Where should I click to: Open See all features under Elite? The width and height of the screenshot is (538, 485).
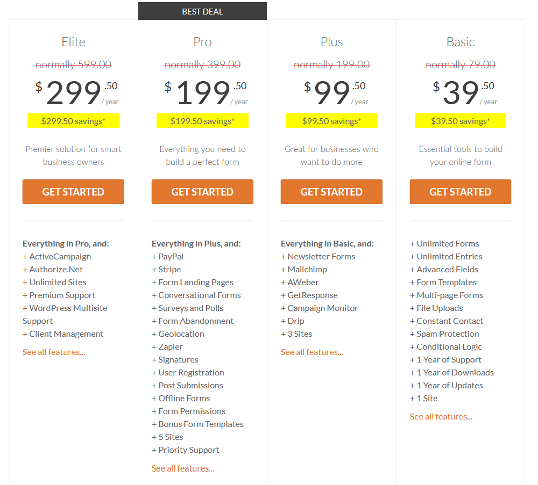click(x=54, y=352)
